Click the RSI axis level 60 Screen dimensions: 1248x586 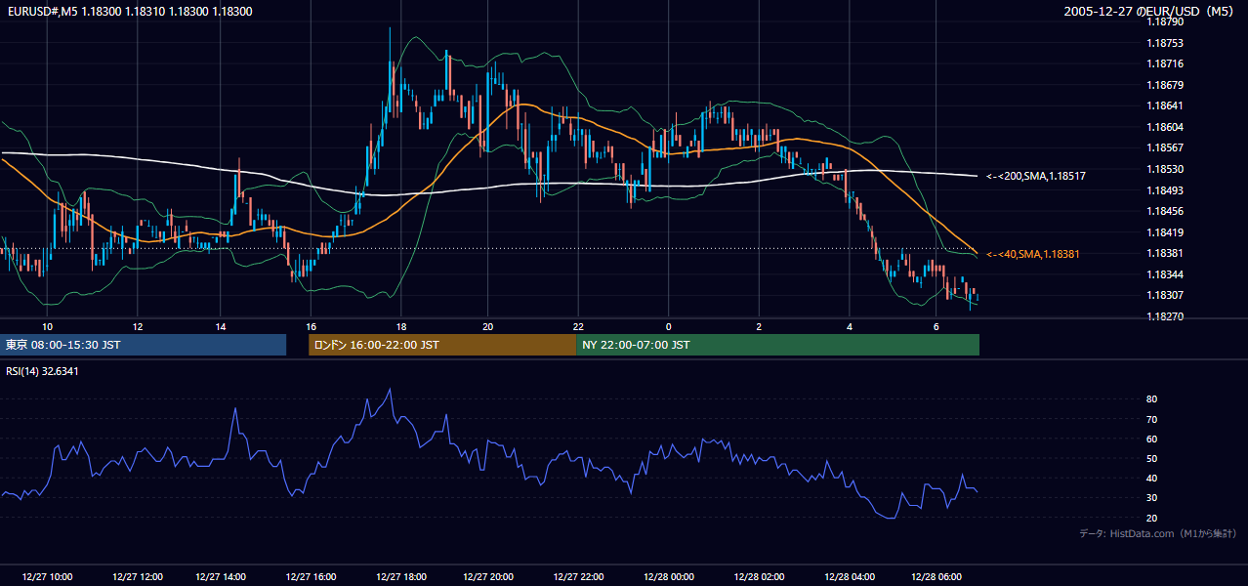coord(1151,439)
